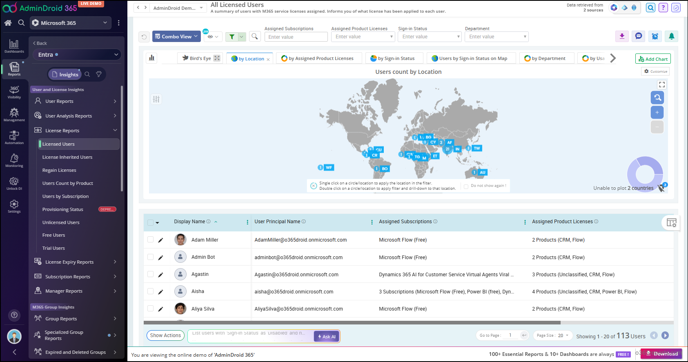Open the Entra category dropdown
The image size is (688, 362).
tap(77, 55)
